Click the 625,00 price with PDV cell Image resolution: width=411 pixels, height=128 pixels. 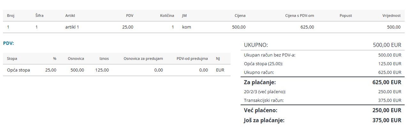coord(307,27)
